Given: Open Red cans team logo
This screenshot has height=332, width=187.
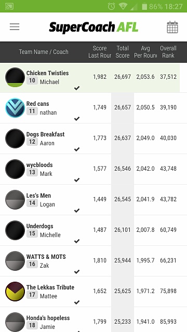Looking at the screenshot, I should tap(15, 108).
